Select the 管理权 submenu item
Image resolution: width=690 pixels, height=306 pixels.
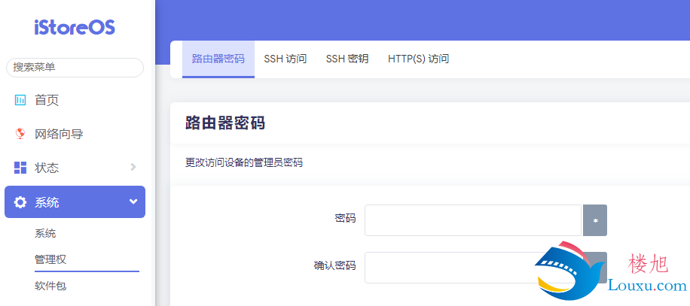coord(50,259)
